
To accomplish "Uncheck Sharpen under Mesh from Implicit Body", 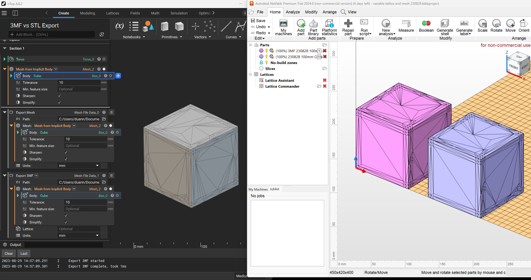I will 59,96.
